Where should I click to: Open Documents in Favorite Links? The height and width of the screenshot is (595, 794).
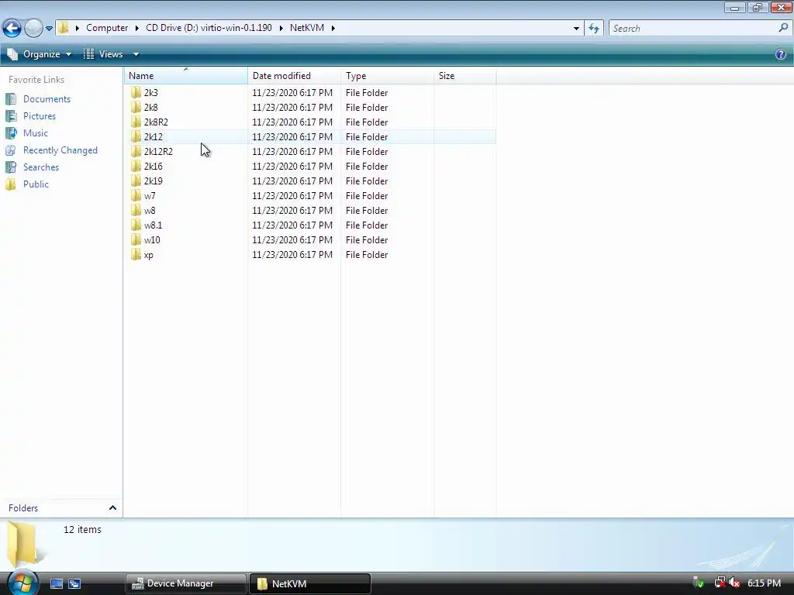coord(47,99)
